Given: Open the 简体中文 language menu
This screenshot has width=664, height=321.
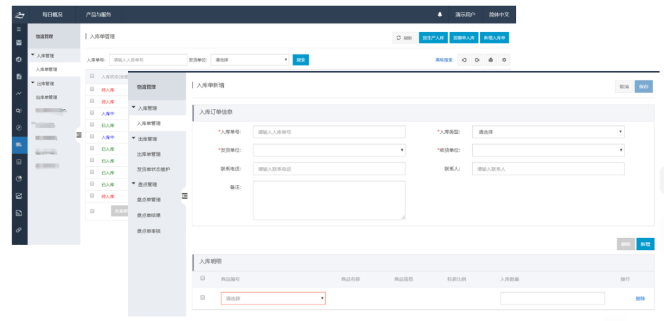Looking at the screenshot, I should coord(499,15).
